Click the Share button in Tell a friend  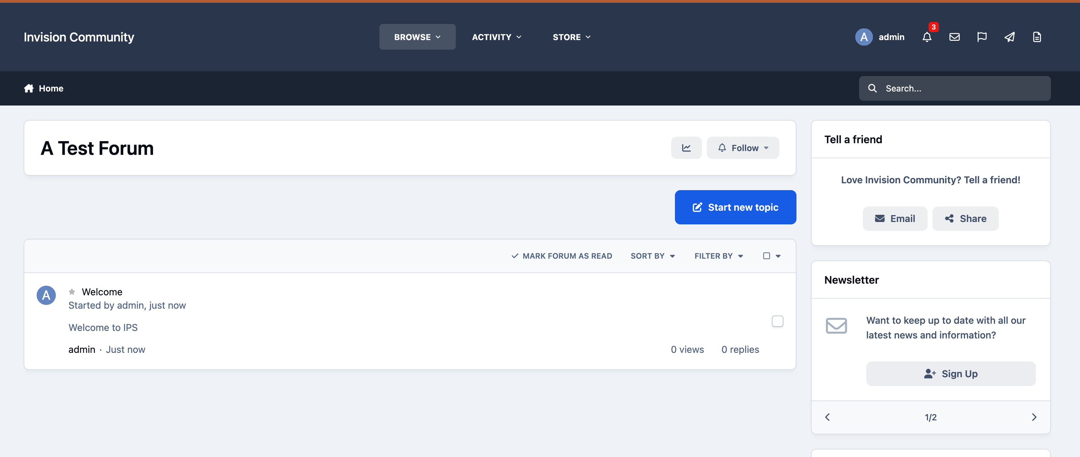(965, 219)
